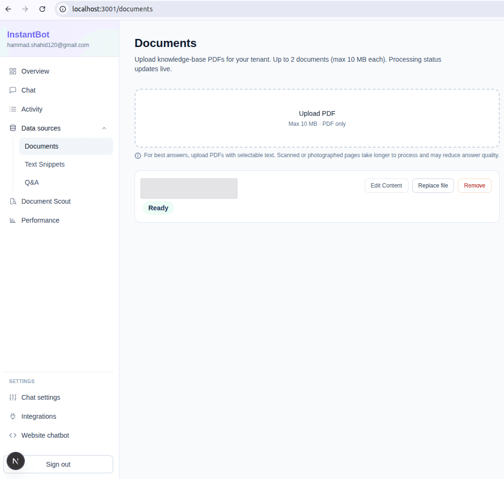Click Edit Content for the document

click(386, 186)
